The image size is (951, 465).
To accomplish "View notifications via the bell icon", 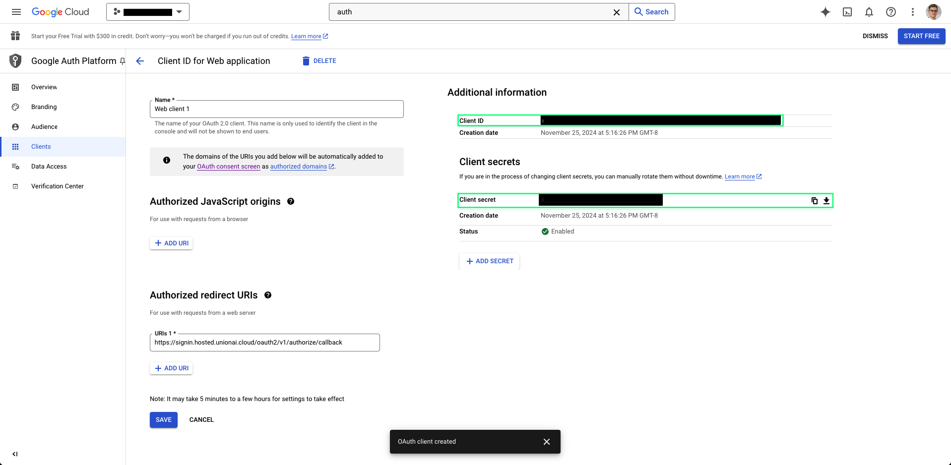I will pos(869,12).
